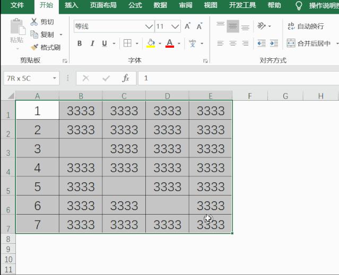Click the Select All corner triangle
Viewport: 339px width, 275px height.
[11, 95]
